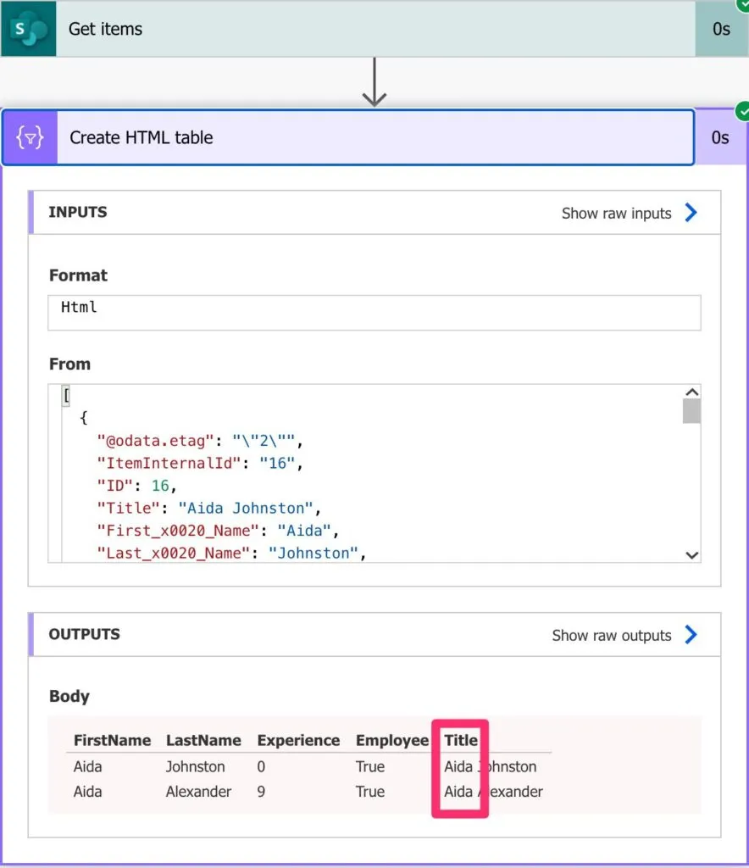
Task: Click the 0s duration on Create HTML table
Action: pos(720,137)
